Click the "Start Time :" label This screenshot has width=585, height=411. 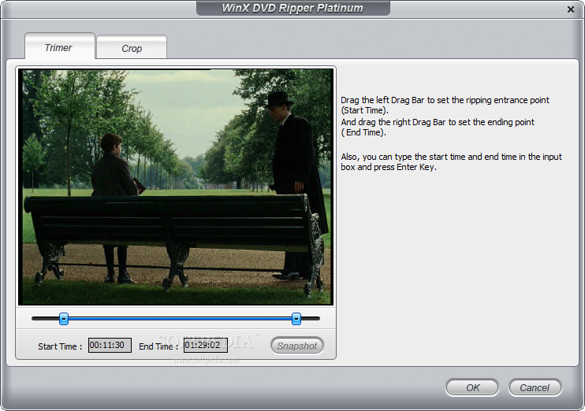60,346
